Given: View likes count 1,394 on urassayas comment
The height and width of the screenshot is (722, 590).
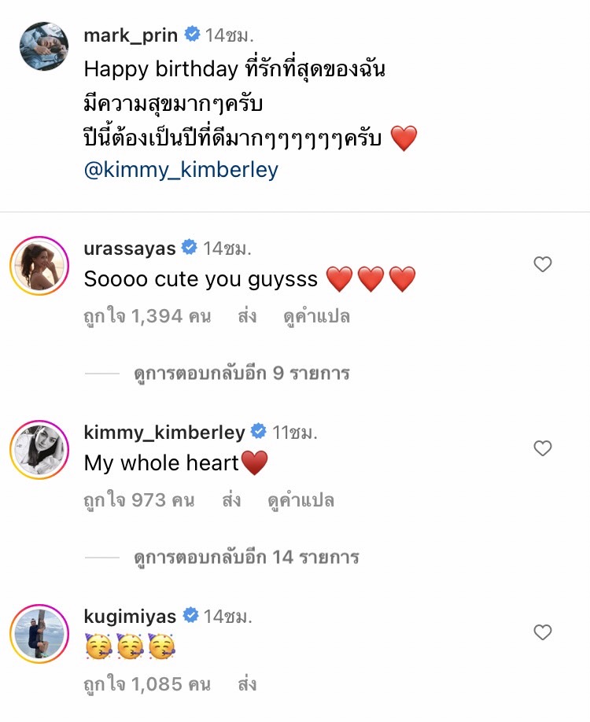Looking at the screenshot, I should coord(147,316).
